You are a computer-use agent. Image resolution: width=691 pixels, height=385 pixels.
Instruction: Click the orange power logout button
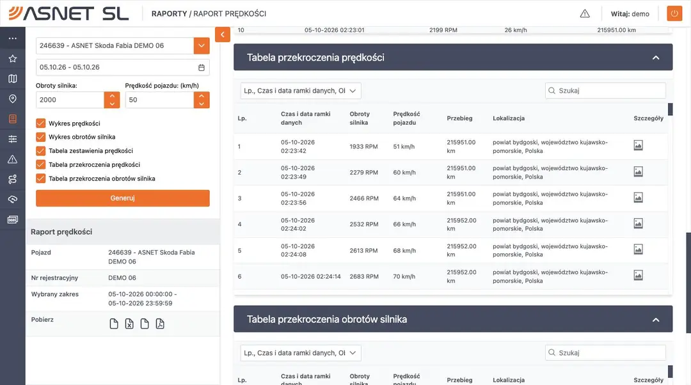pos(674,13)
